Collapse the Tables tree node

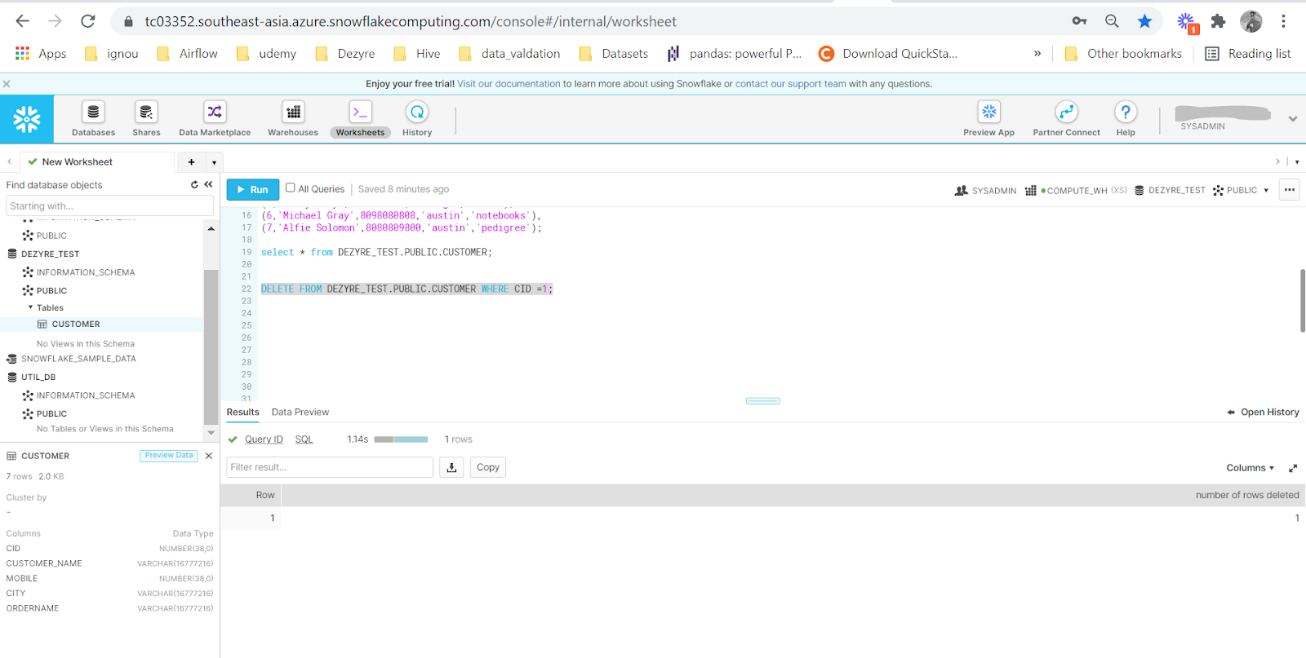pyautogui.click(x=31, y=307)
